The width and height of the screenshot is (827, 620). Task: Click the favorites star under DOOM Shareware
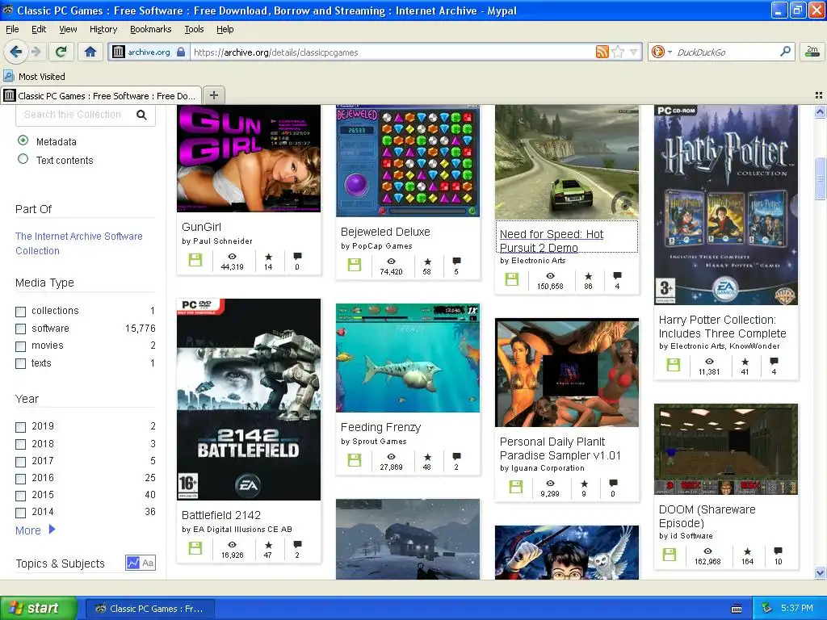pyautogui.click(x=747, y=551)
